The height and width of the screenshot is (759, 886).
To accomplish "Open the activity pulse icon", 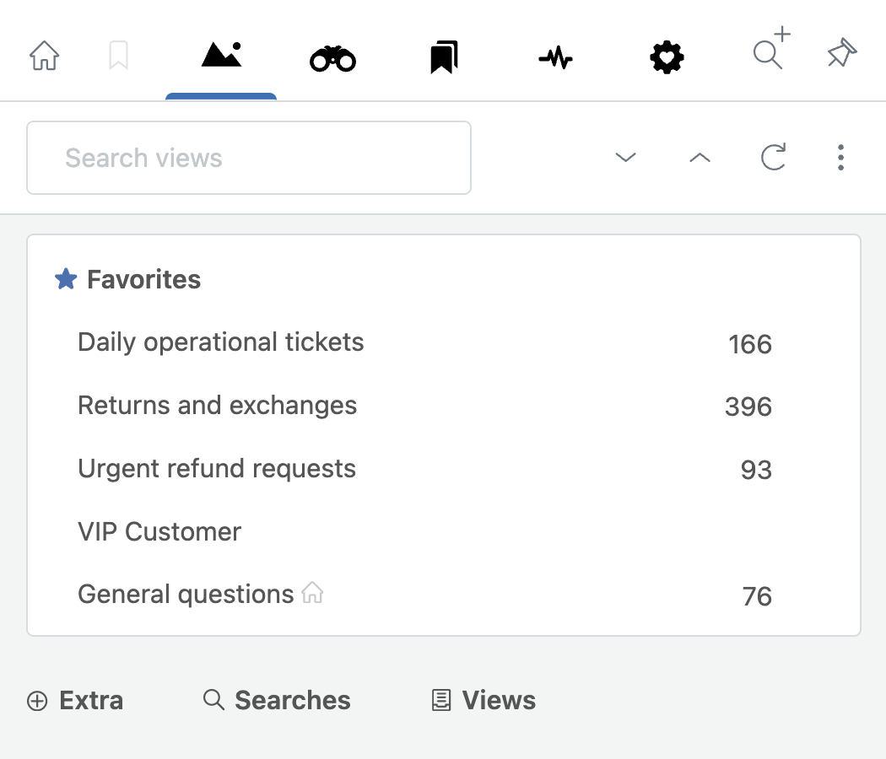I will (x=555, y=57).
